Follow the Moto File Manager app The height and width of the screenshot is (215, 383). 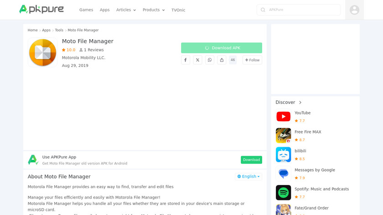click(x=252, y=60)
